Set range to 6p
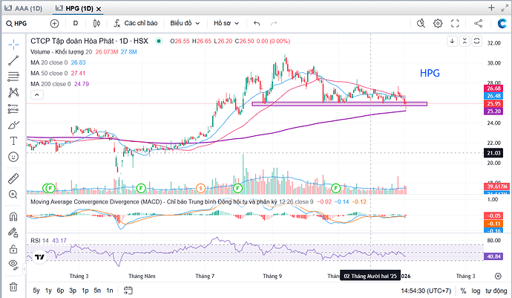Viewport: 512px width, 298px height. point(60,291)
